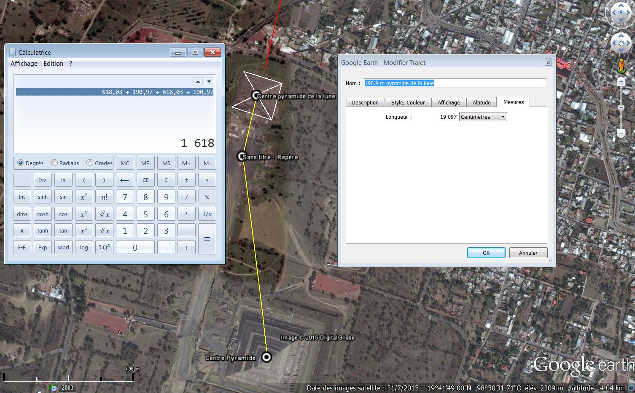Click the multiply * key
This screenshot has height=393, width=635.
tap(186, 214)
